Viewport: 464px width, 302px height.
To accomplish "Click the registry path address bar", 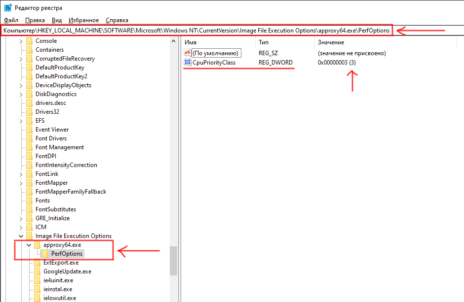I will (x=196, y=31).
